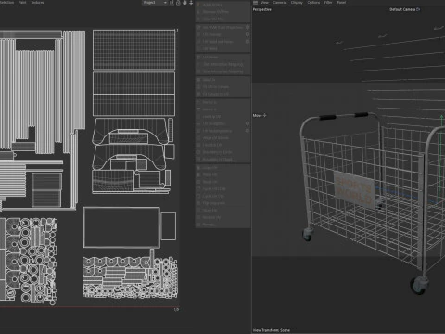The height and width of the screenshot is (334, 445).
Task: Open settings gear next to Set VMap from Projection
Action: 248,27
